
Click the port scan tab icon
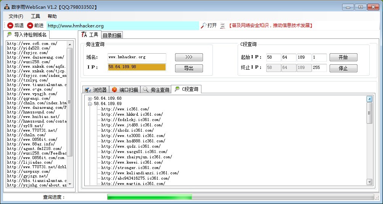[114, 90]
